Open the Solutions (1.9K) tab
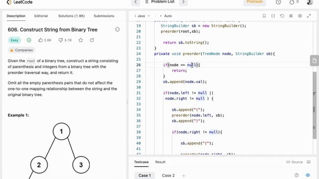The height and width of the screenshot is (179, 319). tap(71, 16)
